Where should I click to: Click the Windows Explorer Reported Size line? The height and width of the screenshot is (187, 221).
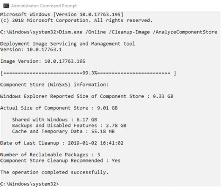click(87, 96)
